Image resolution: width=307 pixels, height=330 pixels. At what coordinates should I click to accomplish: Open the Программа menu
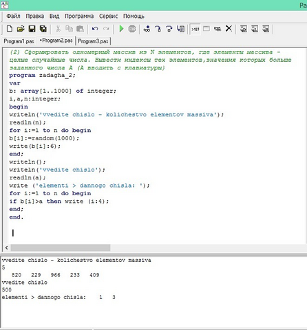click(x=79, y=16)
